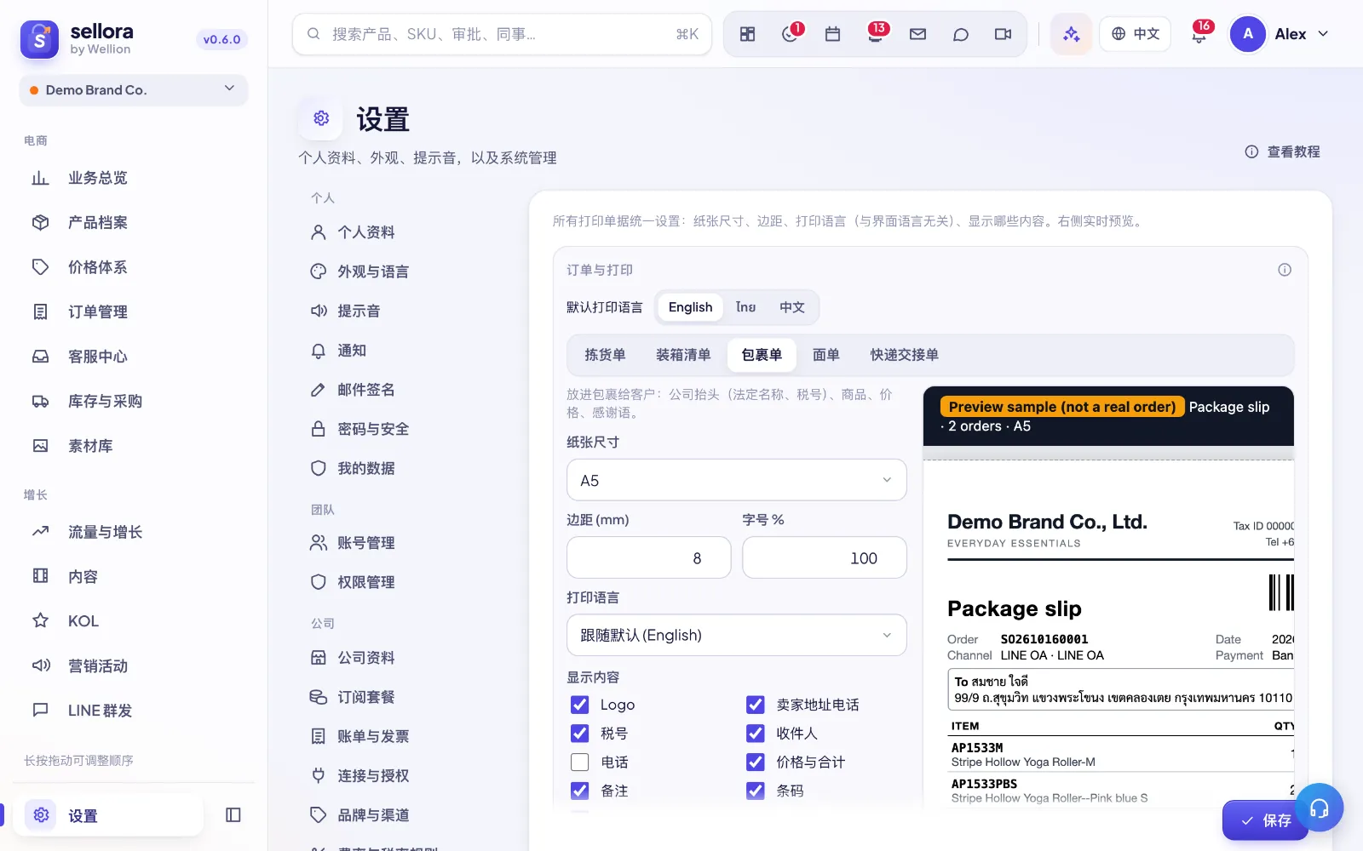Click the 字号 % input field
Viewport: 1363px width, 851px height.
825,557
